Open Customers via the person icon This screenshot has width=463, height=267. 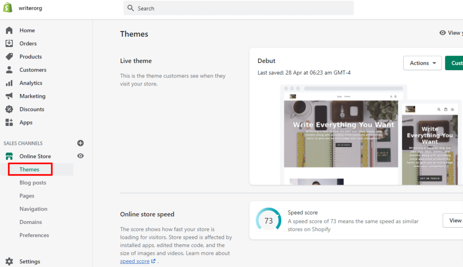coord(9,70)
